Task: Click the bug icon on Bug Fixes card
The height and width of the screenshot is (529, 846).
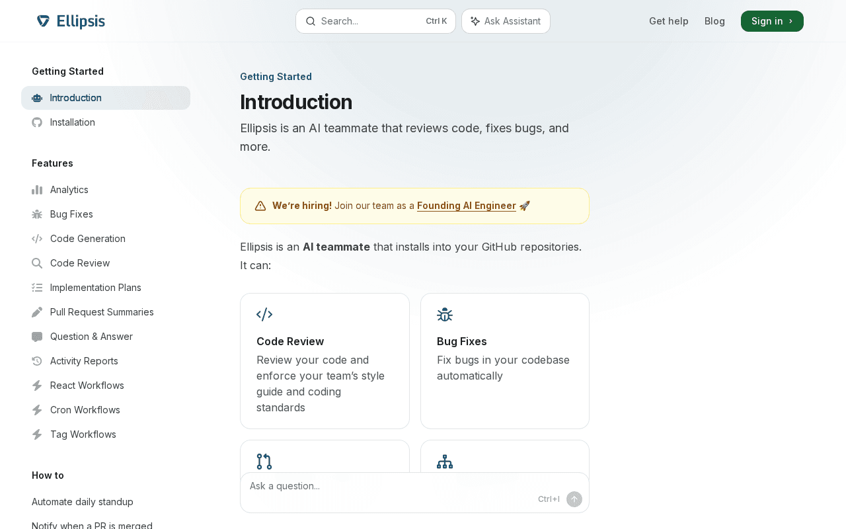Action: coord(445,315)
